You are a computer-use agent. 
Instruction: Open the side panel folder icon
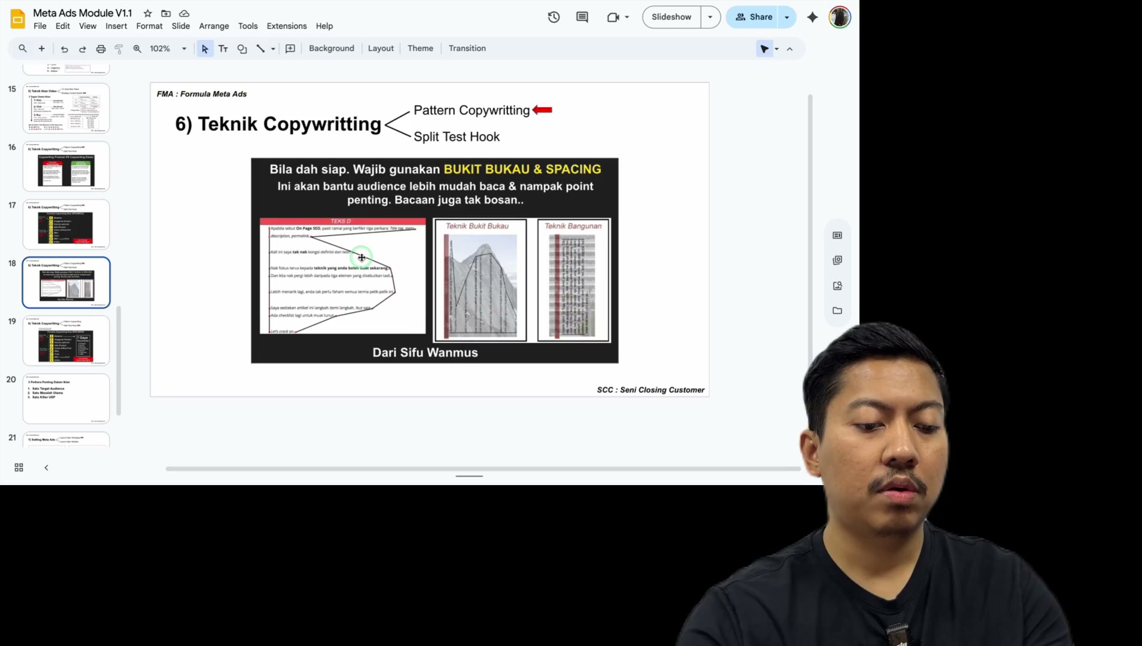pos(837,311)
